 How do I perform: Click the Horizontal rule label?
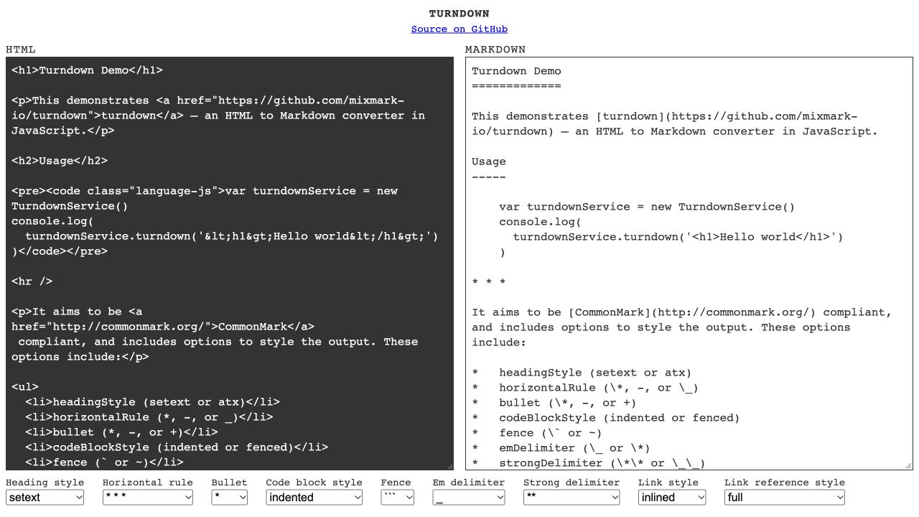(x=148, y=483)
